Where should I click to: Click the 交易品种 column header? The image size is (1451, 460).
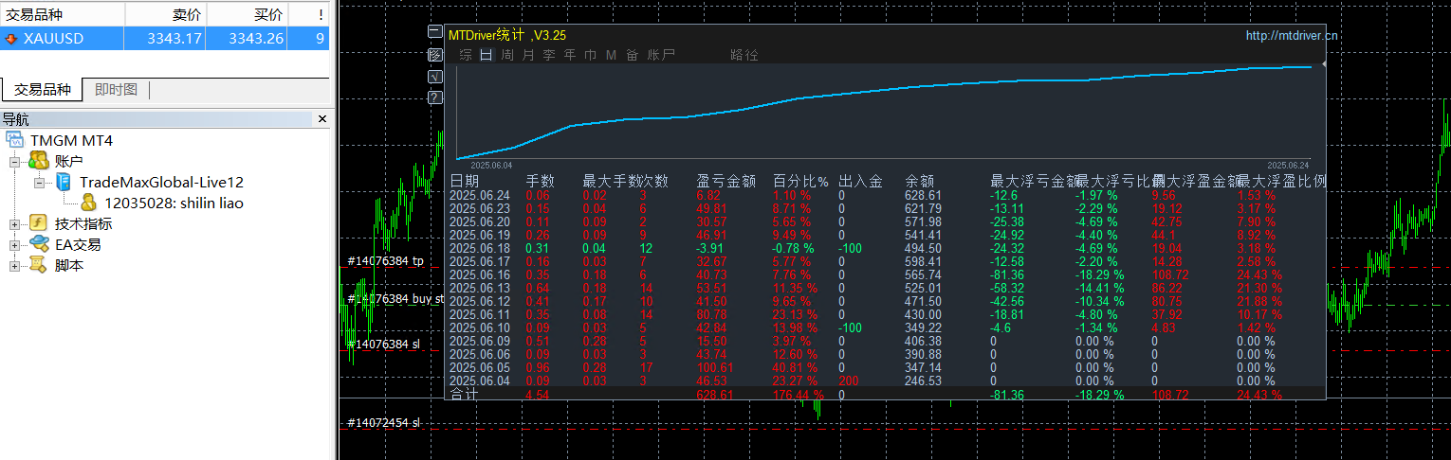tap(62, 14)
